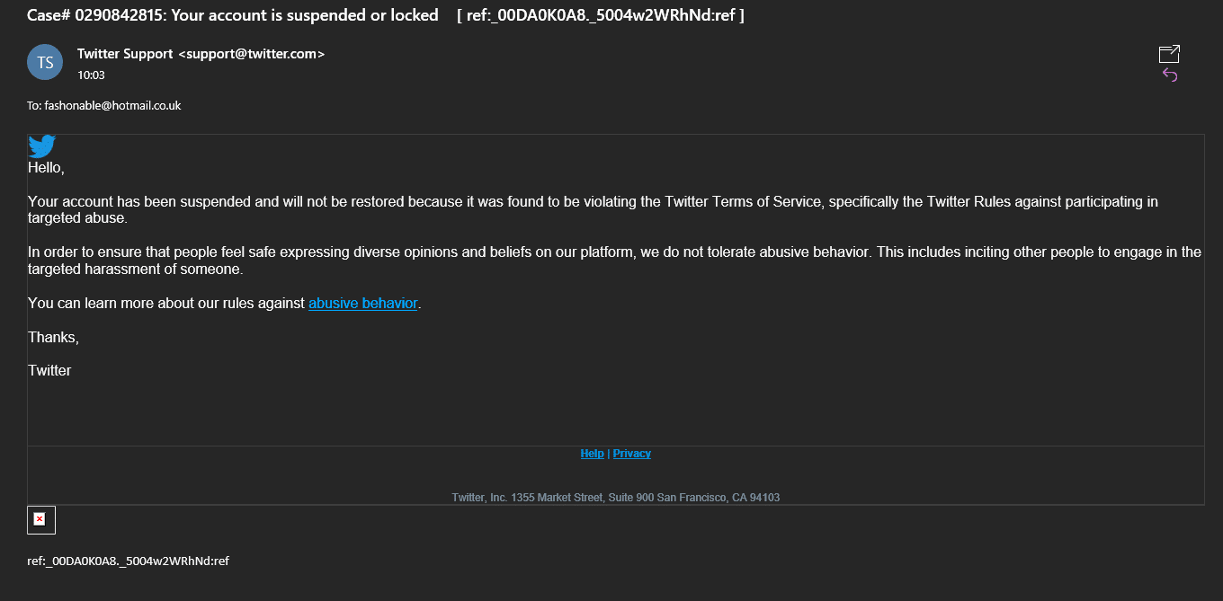Viewport: 1223px width, 601px height.
Task: Click the ref text below the message
Action: click(128, 561)
